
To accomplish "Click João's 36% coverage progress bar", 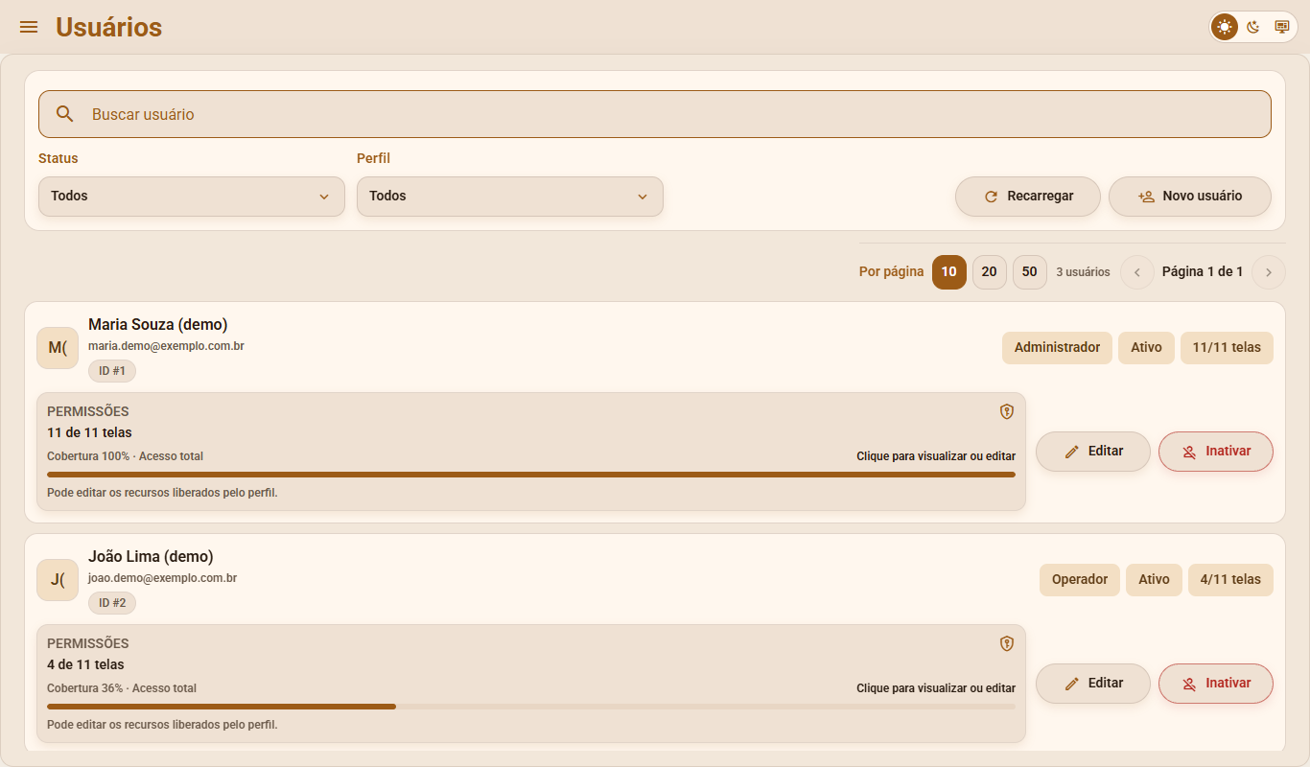I will click(531, 707).
